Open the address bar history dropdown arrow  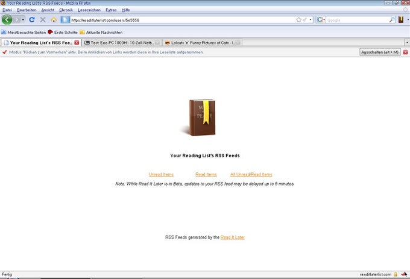click(311, 20)
